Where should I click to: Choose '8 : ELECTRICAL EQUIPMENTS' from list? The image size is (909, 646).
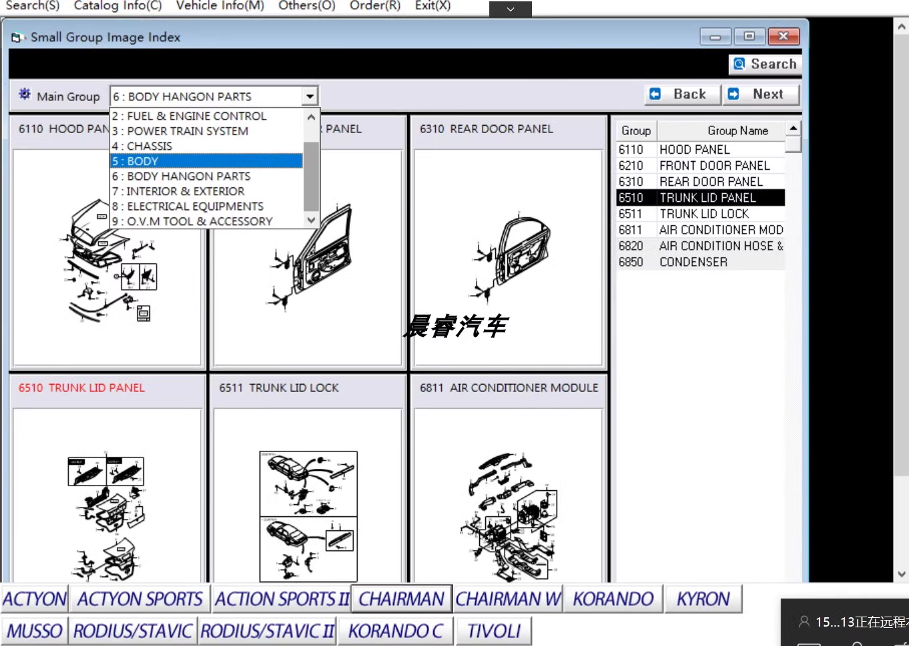click(206, 207)
